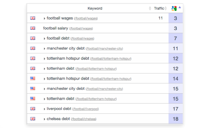Expand the football wages keyword row
Viewport: 208px width, 128px height.
[x=44, y=18]
